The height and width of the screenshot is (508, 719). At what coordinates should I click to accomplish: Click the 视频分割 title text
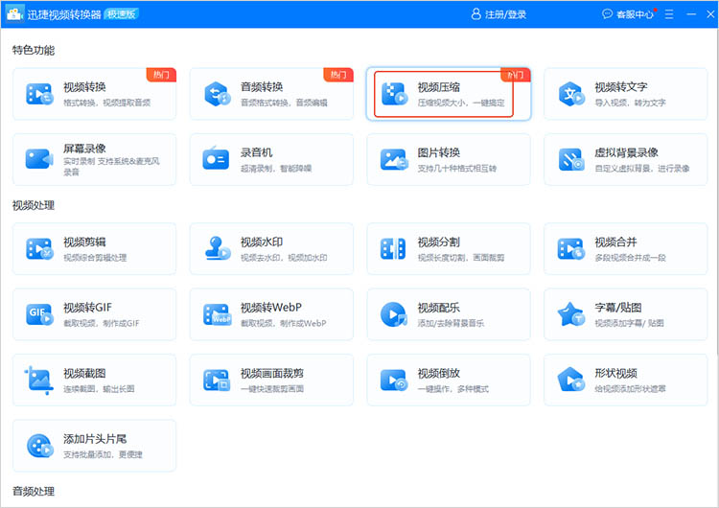439,242
